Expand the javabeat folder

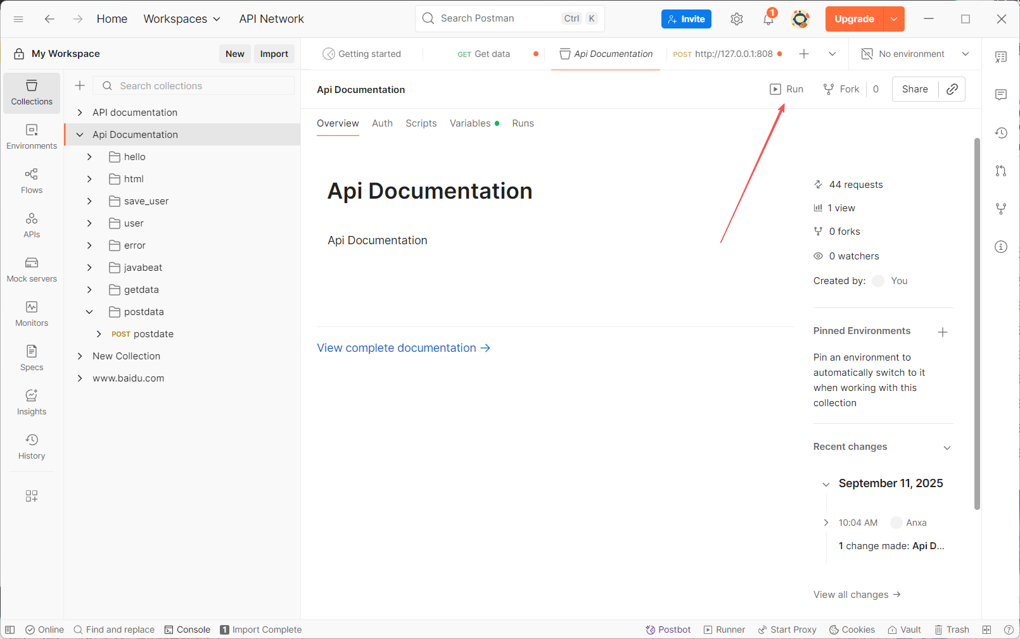tap(89, 268)
